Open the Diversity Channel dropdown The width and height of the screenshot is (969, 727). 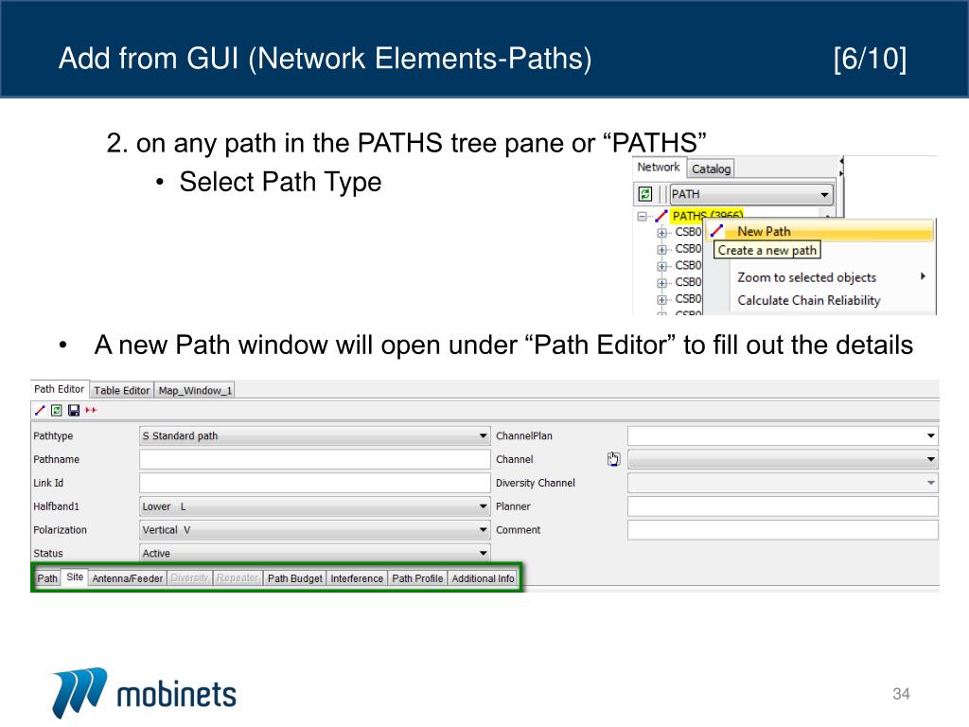click(783, 483)
